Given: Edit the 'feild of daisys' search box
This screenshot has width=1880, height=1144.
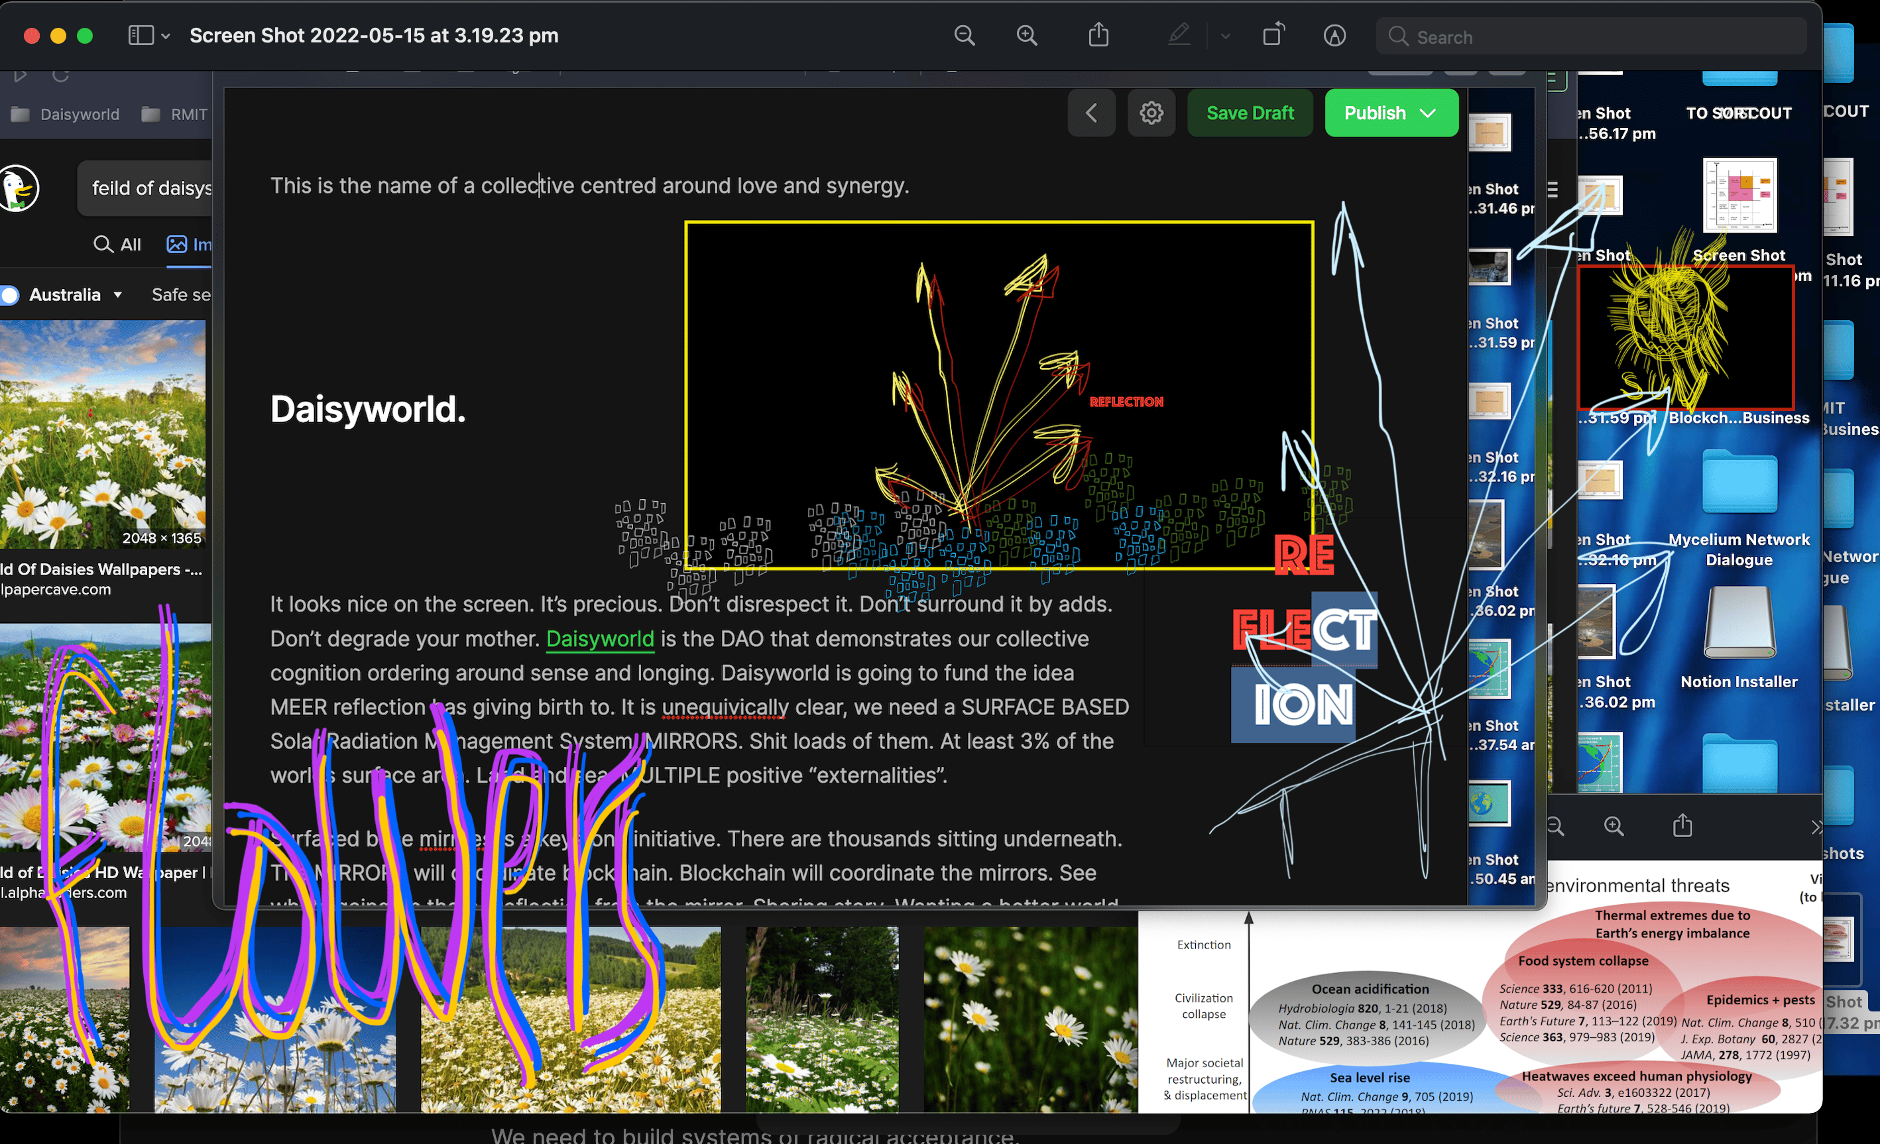Looking at the screenshot, I should click(145, 188).
